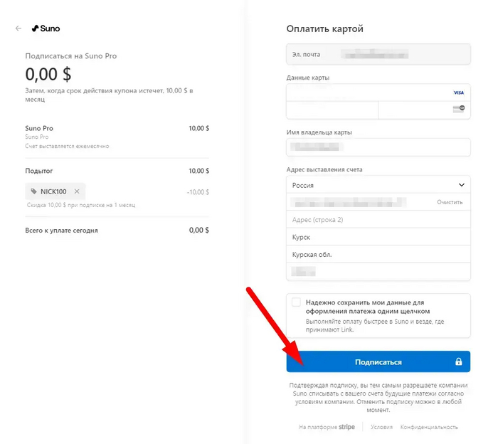Click the Stripe logo in the footer
Image resolution: width=498 pixels, height=444 pixels.
pos(346,428)
